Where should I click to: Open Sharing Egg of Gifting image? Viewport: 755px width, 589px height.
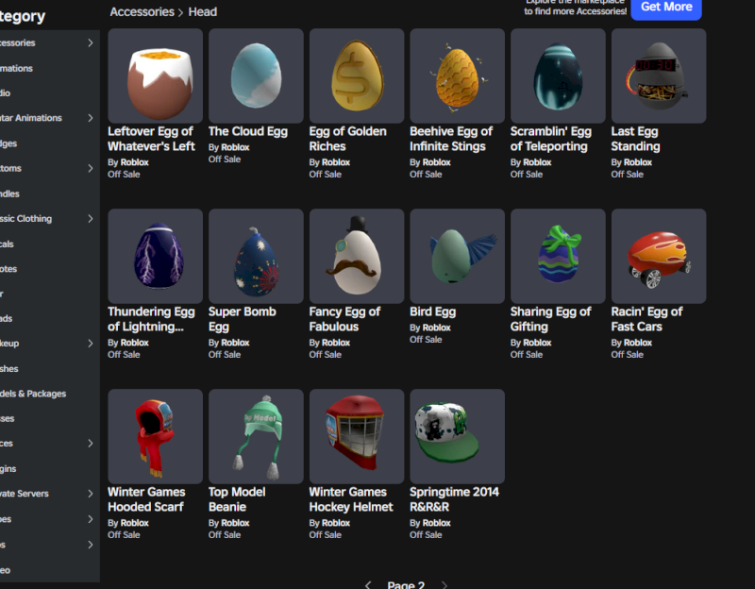558,256
